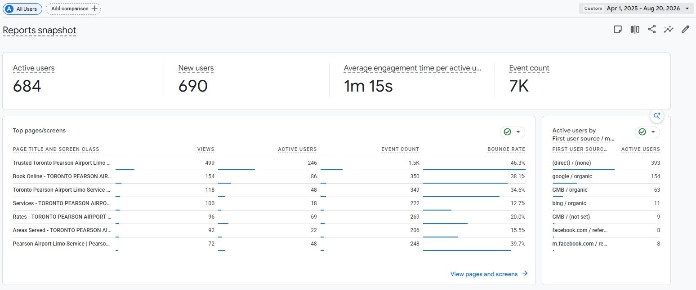The height and width of the screenshot is (290, 696).
Task: Click Areas Served page row title
Action: (x=62, y=230)
